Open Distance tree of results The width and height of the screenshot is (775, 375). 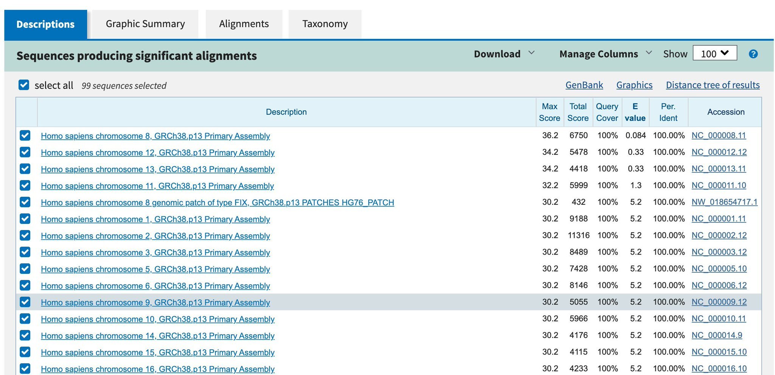(713, 85)
